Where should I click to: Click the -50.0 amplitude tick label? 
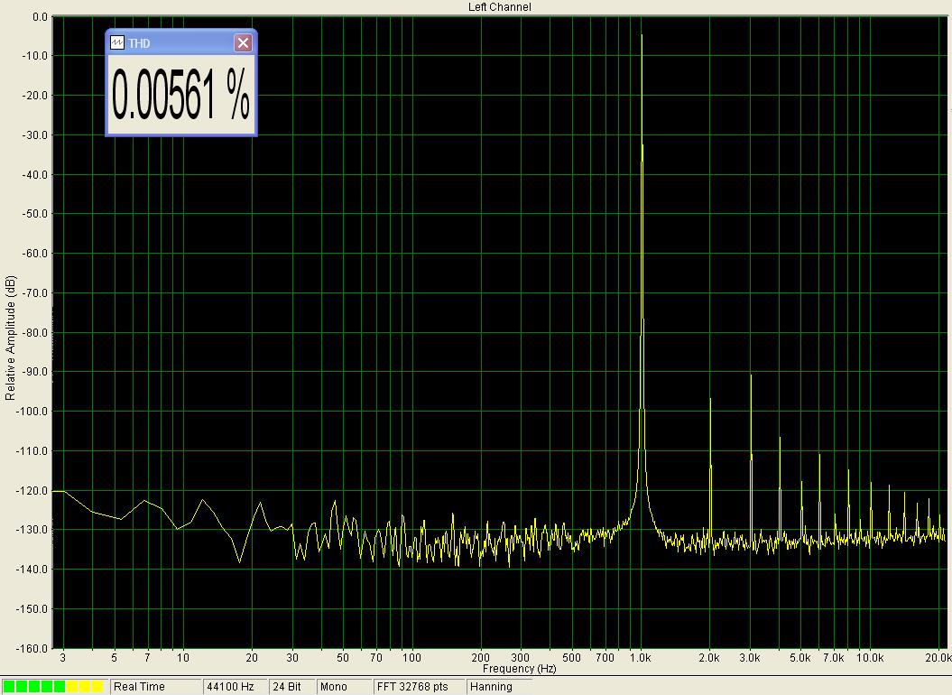pyautogui.click(x=35, y=214)
